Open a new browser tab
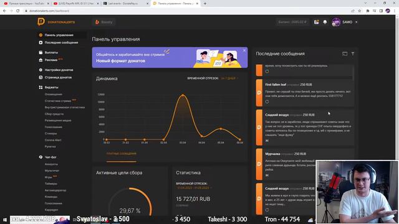The width and height of the screenshot is (399, 224). (205, 4)
